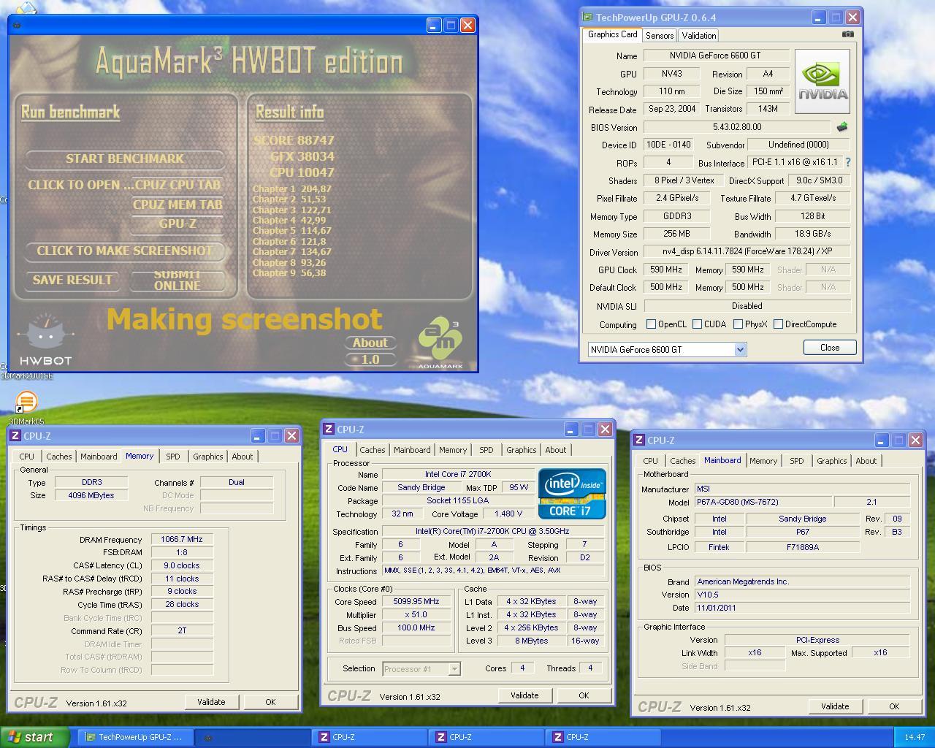Open the 3DMark05 desktop shortcut icon

[x=26, y=402]
